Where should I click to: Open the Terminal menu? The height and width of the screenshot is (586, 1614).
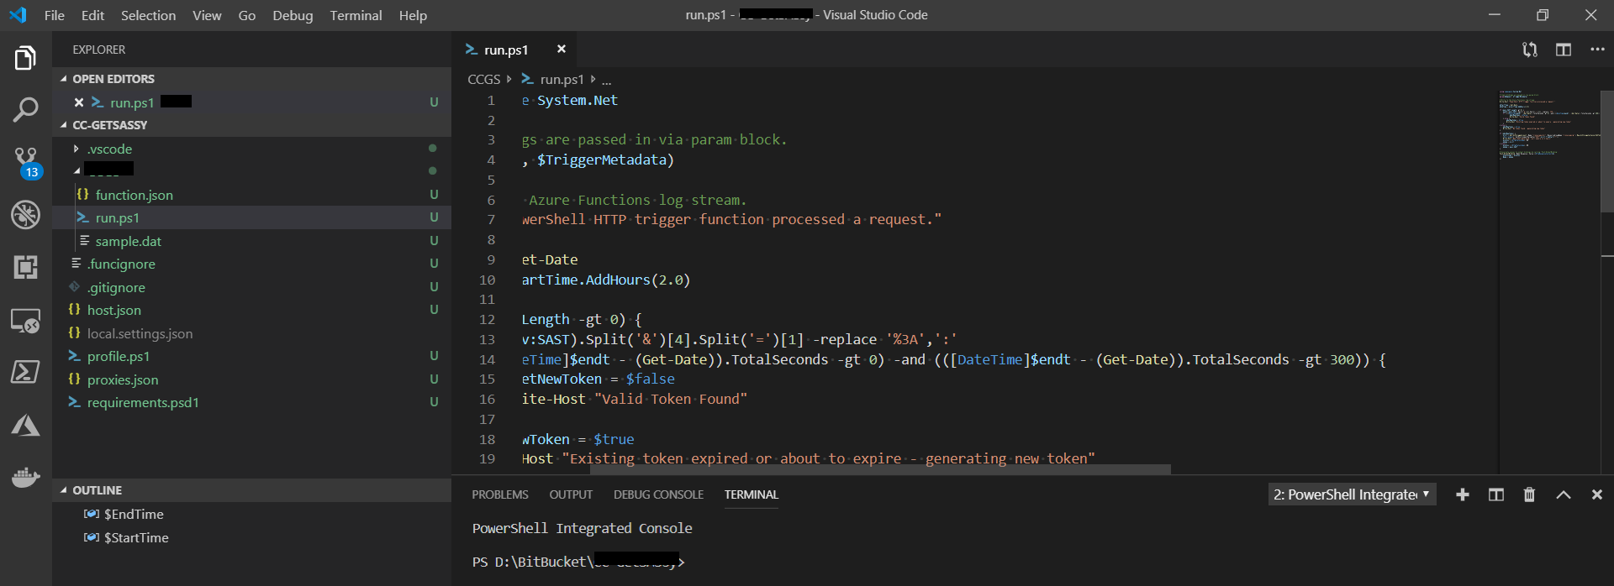(x=356, y=15)
